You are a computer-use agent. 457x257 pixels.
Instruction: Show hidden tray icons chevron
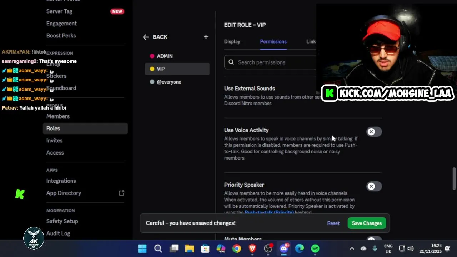point(352,248)
